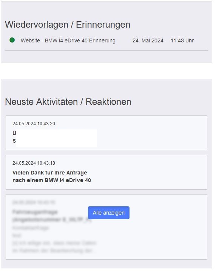Click the blurred consent text in third card
216x271 pixels.
tap(54, 247)
